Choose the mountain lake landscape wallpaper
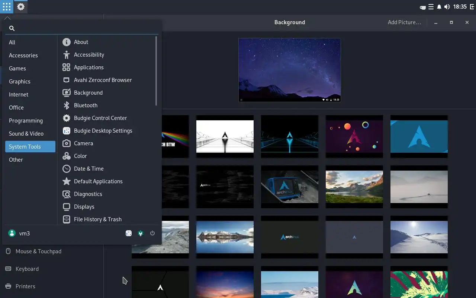The height and width of the screenshot is (298, 476). point(354,187)
